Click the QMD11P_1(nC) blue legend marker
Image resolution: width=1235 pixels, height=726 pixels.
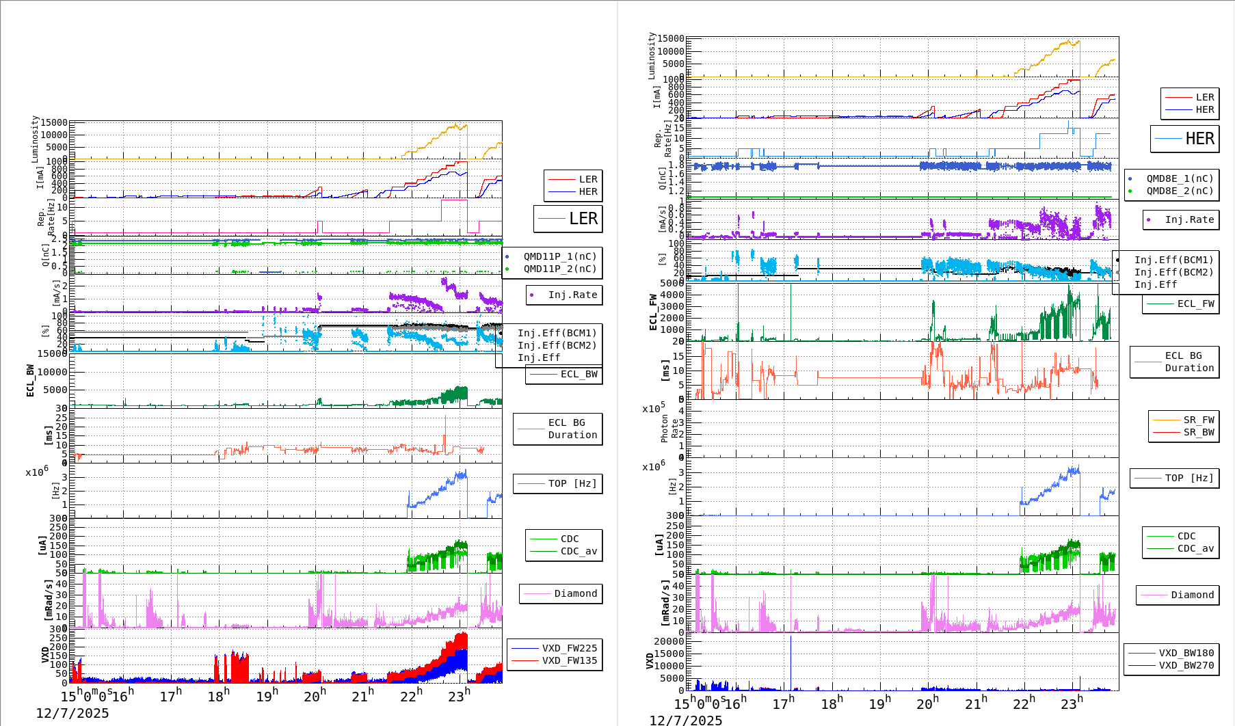click(507, 257)
